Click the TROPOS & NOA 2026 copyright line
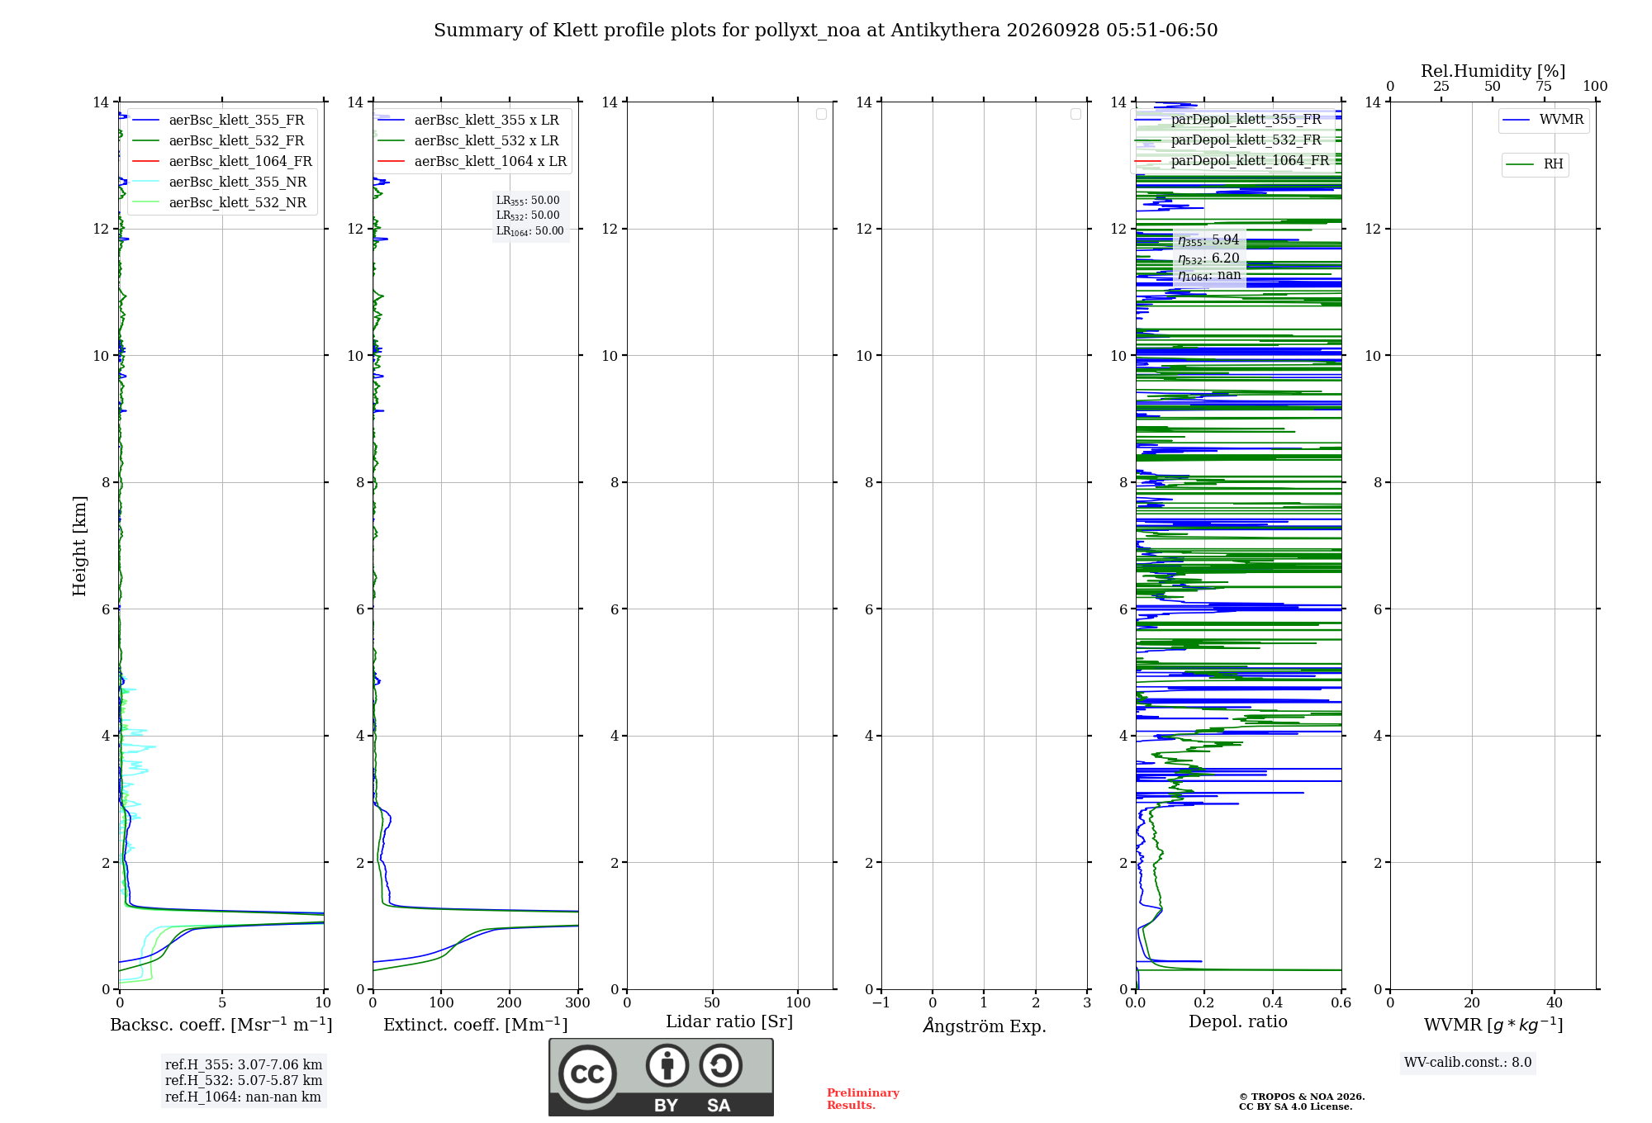The image size is (1652, 1123). tap(1302, 1097)
